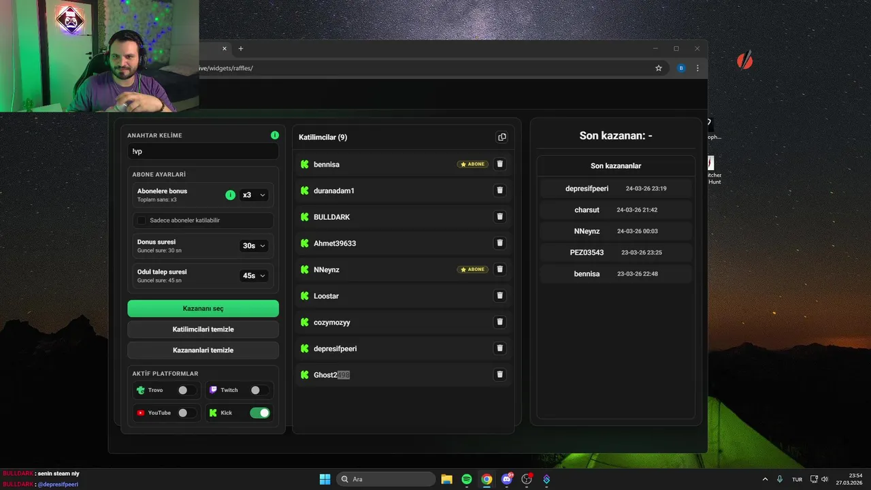This screenshot has height=490, width=871.
Task: Check Sadece aboneler katilabilir
Action: pyautogui.click(x=142, y=220)
